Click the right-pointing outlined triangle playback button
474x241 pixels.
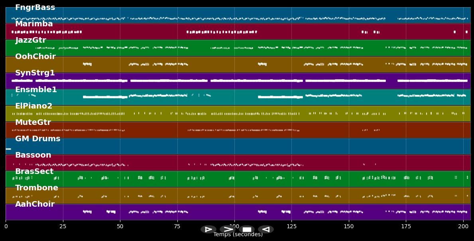208,229
